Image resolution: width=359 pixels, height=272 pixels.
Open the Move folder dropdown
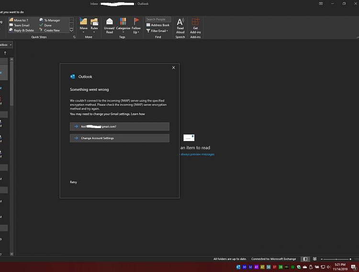(84, 25)
